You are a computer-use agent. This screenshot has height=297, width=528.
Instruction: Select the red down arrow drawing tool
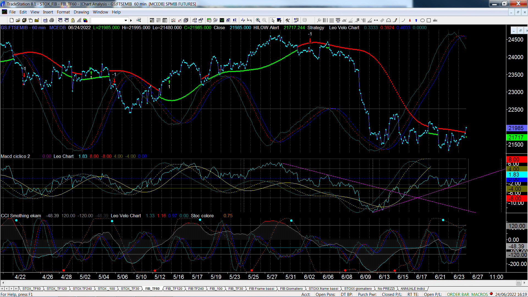click(x=410, y=20)
